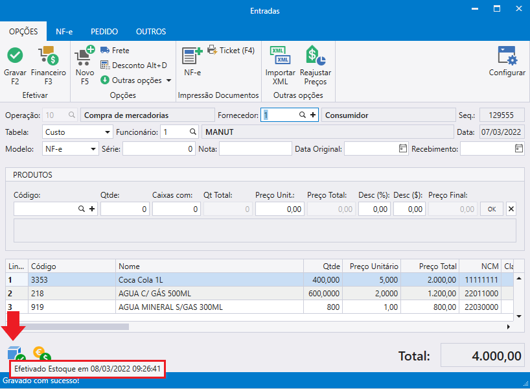Viewport: 530px width, 389px height.
Task: Open Desconto Alt+D calculator option
Action: click(134, 65)
